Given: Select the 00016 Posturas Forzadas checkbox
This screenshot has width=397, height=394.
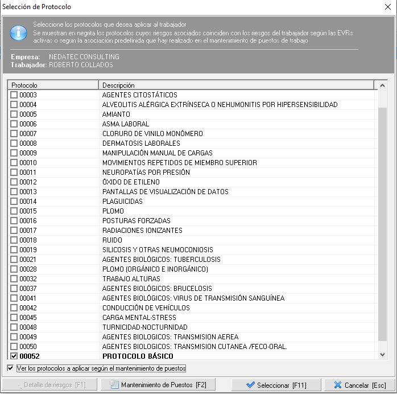Looking at the screenshot, I should coord(14,220).
